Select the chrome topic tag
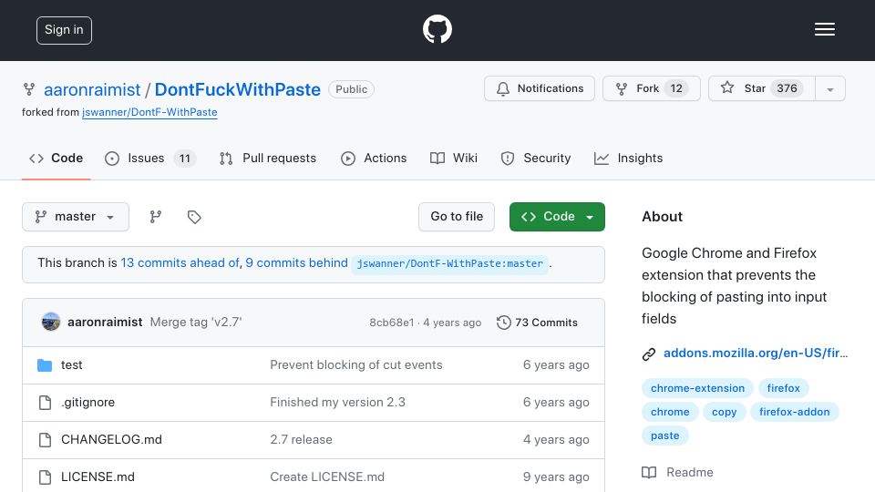Viewport: 875px width, 492px height. pyautogui.click(x=670, y=412)
